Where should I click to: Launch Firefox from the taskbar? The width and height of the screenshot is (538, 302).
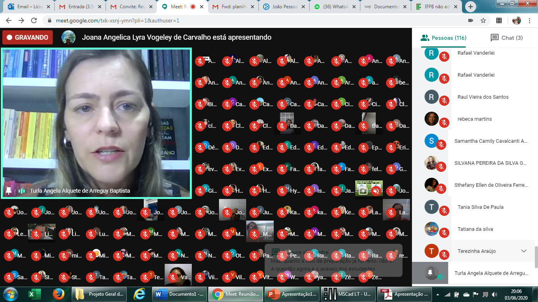coord(59,294)
